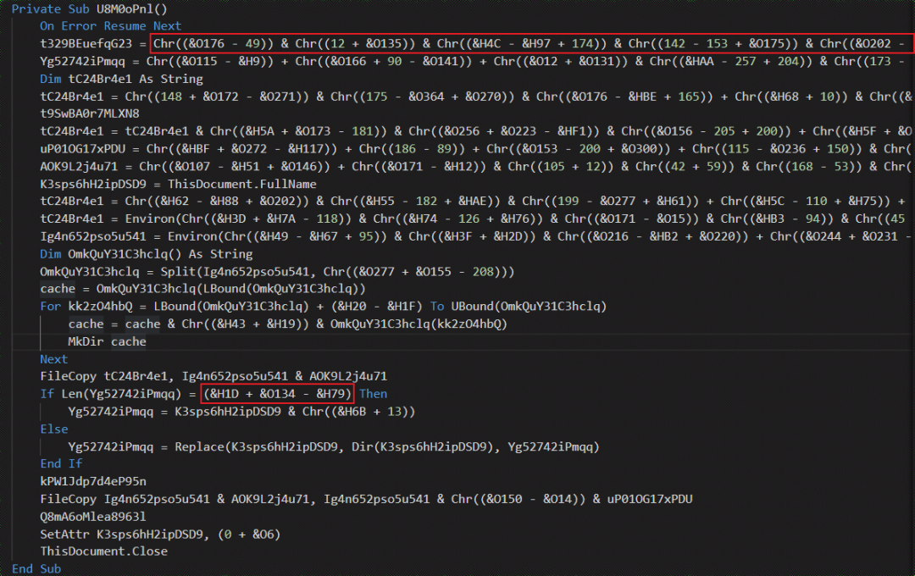Click the Chr((&O150 - &O14)) expression

click(x=518, y=499)
